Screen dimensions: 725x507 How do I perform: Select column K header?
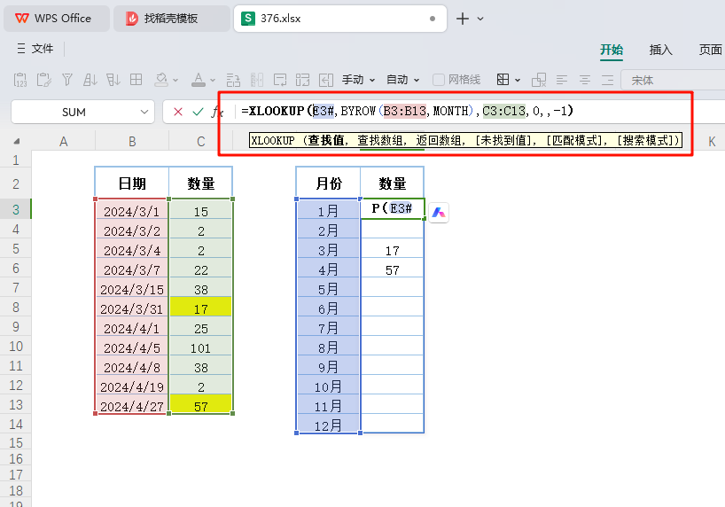pos(712,141)
